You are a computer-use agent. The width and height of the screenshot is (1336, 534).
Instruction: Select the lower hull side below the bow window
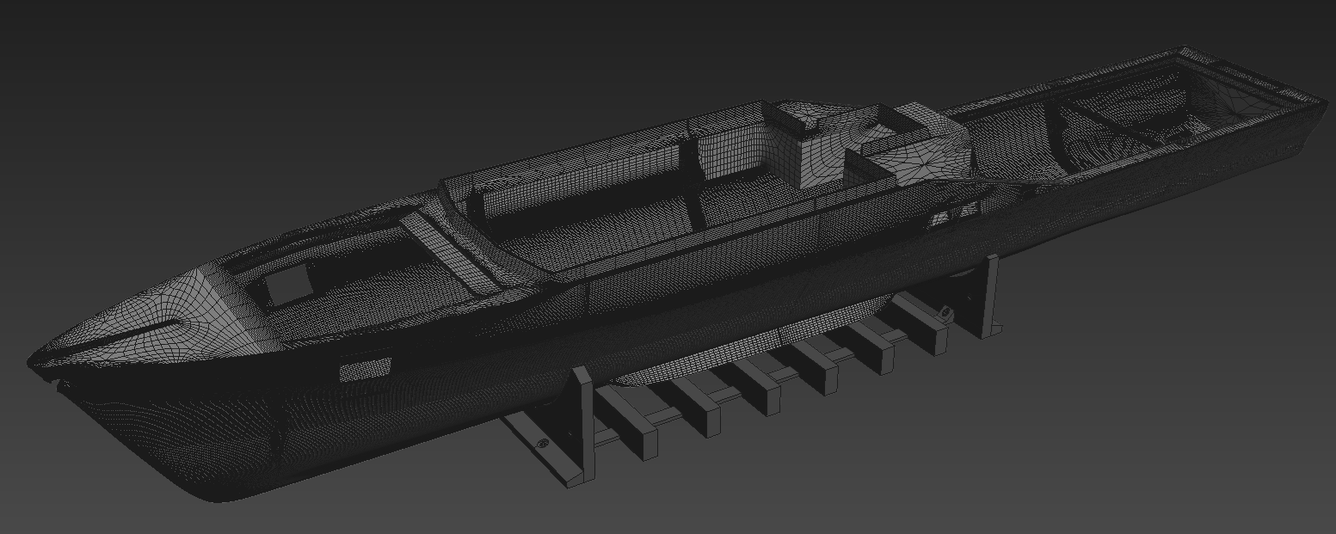tap(361, 430)
